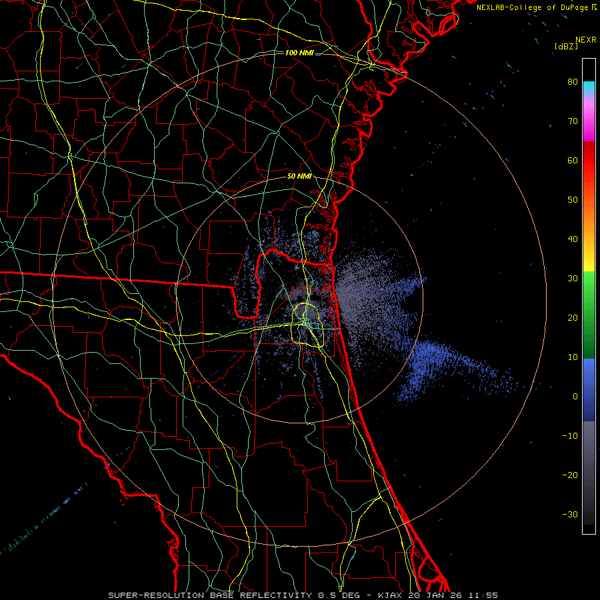600x600 pixels.
Task: Click the 50 NMI range ring label
Action: [x=299, y=177]
